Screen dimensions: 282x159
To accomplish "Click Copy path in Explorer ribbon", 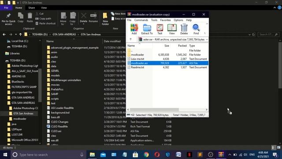I will click(x=43, y=19).
